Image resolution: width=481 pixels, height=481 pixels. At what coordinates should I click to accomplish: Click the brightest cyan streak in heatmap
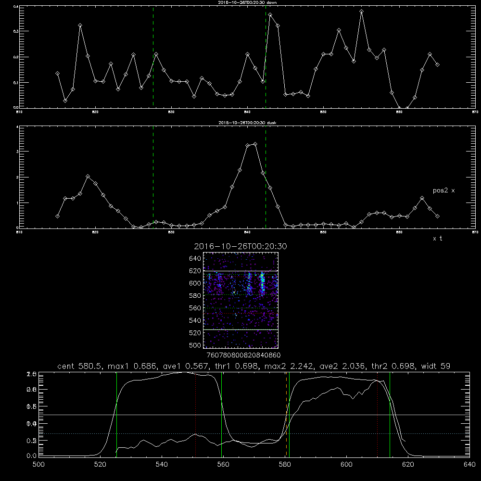tap(262, 284)
